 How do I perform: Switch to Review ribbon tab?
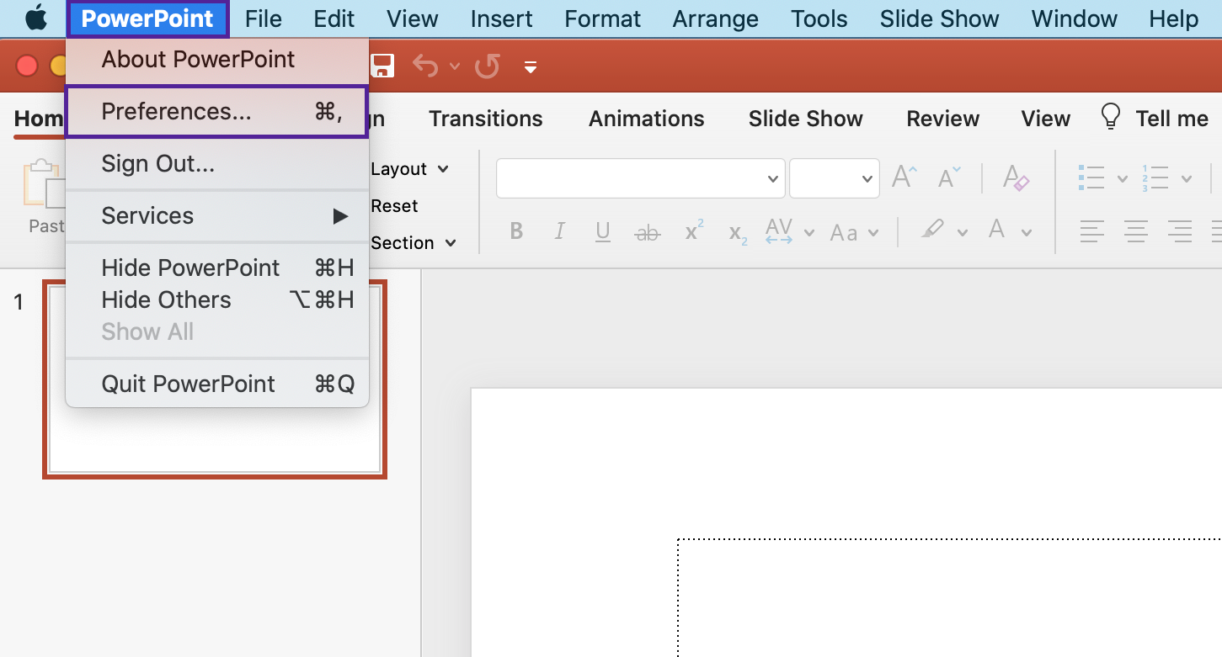point(943,119)
